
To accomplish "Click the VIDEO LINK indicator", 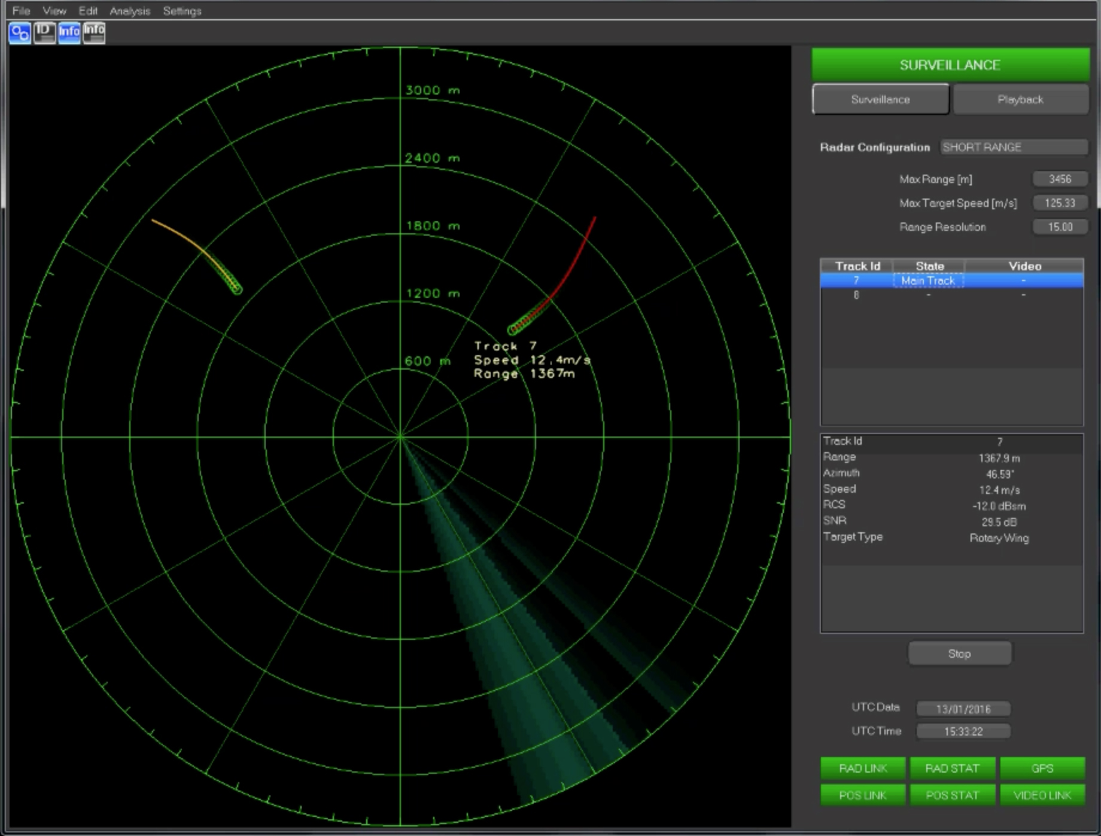I will pyautogui.click(x=1042, y=795).
